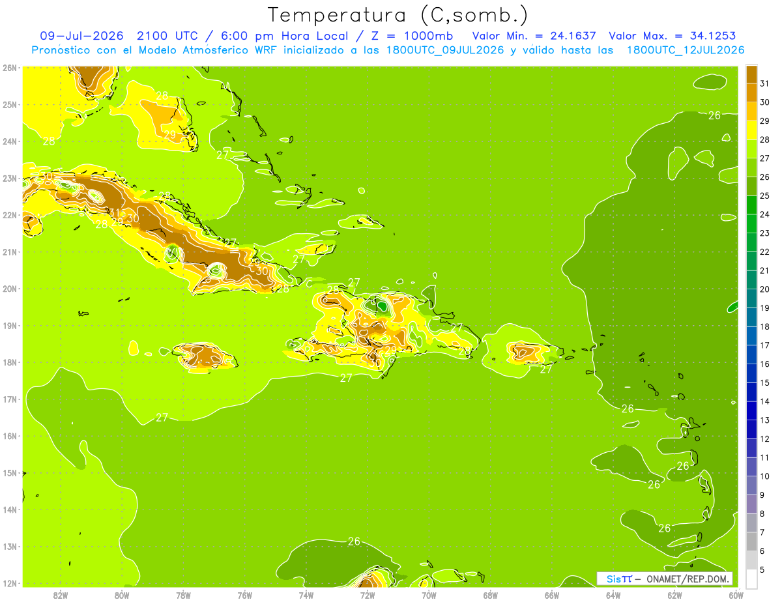Click dark blue legend swatch between 12 and 13
Viewport: 782px width, 604px height.
(x=751, y=429)
